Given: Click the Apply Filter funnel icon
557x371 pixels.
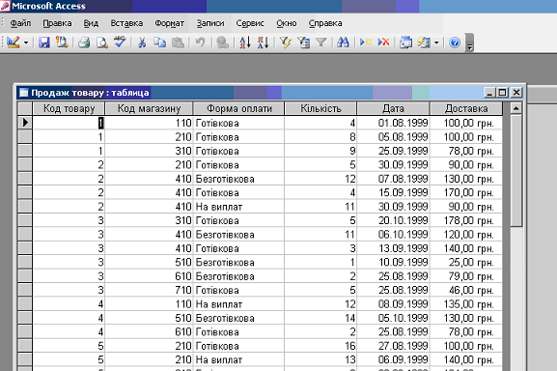Looking at the screenshot, I should (321, 43).
